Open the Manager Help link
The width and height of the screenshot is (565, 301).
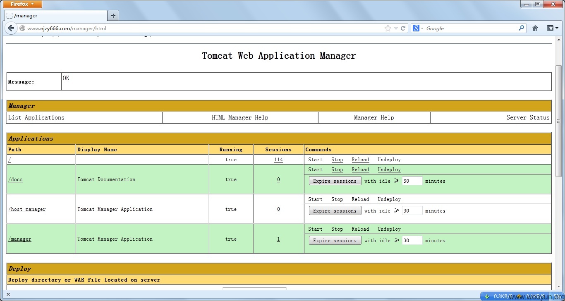(374, 117)
